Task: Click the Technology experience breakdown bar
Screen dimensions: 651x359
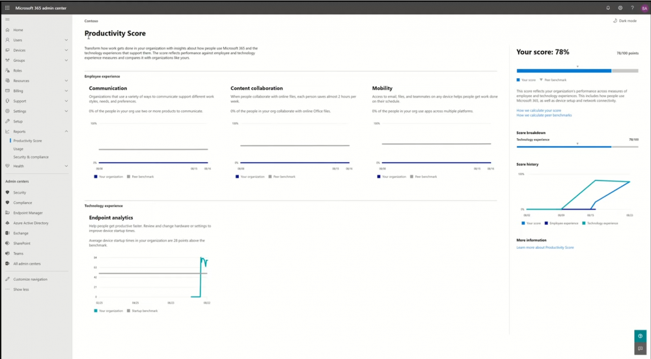Action: pos(577,147)
